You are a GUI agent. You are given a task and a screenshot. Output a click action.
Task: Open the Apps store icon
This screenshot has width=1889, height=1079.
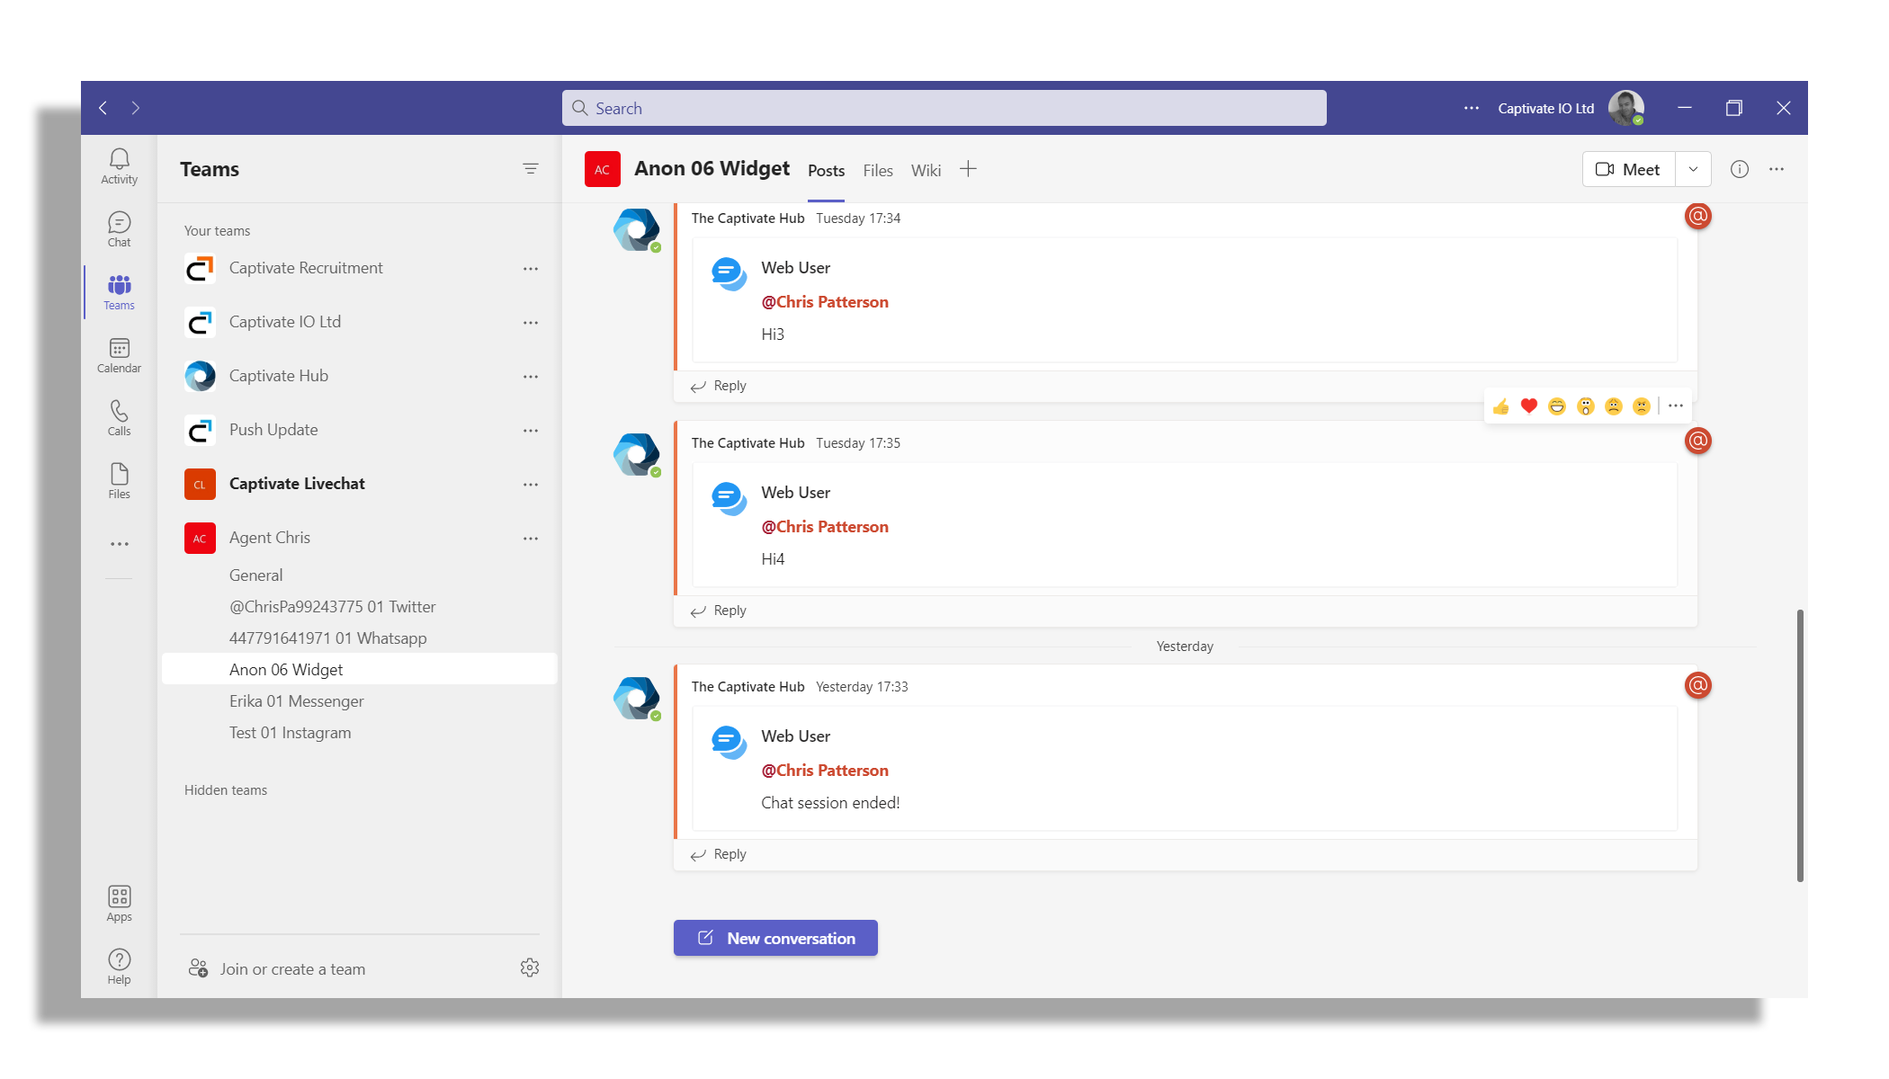(x=119, y=904)
